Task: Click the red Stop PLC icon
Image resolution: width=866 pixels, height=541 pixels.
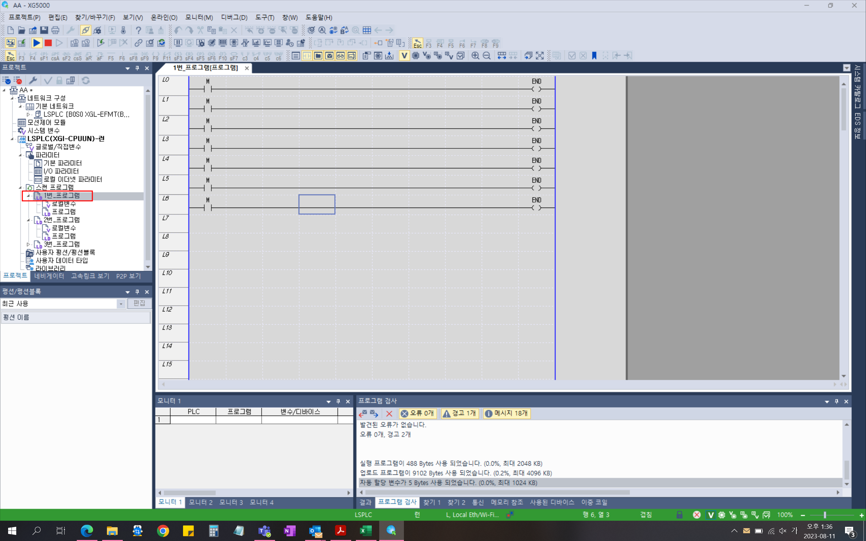Action: tap(48, 43)
